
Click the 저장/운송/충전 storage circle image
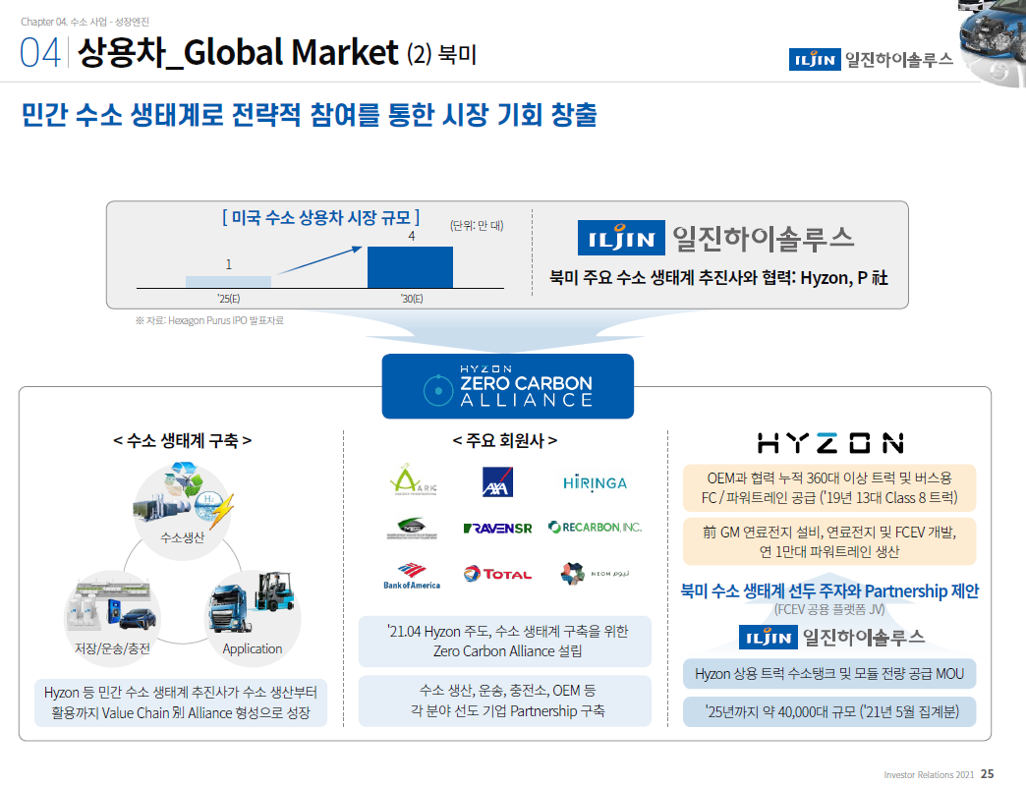(x=113, y=618)
